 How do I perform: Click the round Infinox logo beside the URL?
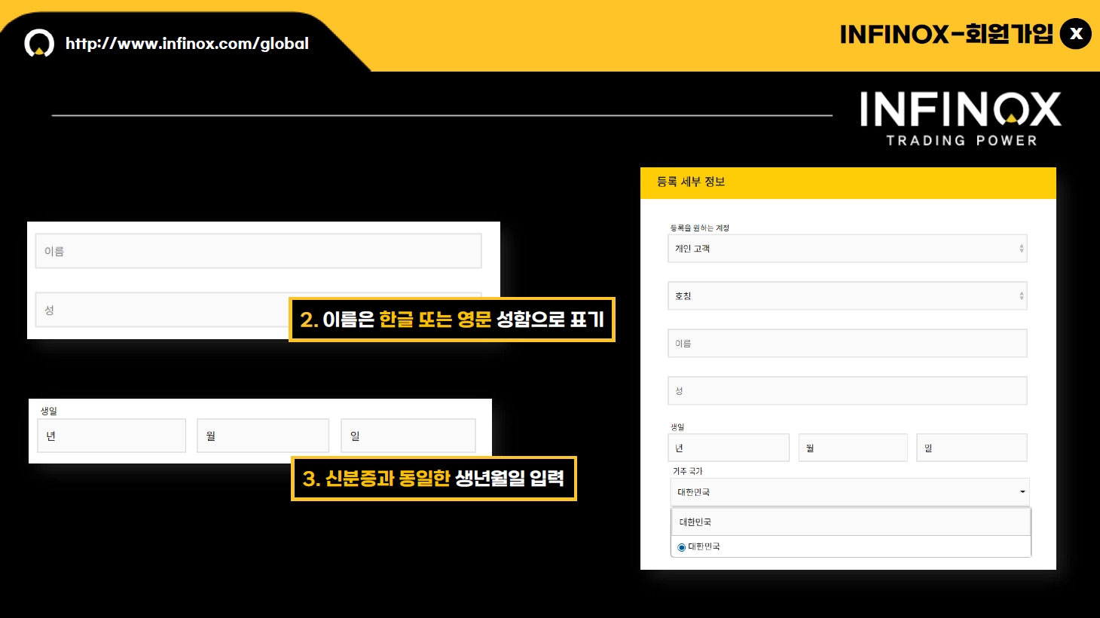[39, 43]
